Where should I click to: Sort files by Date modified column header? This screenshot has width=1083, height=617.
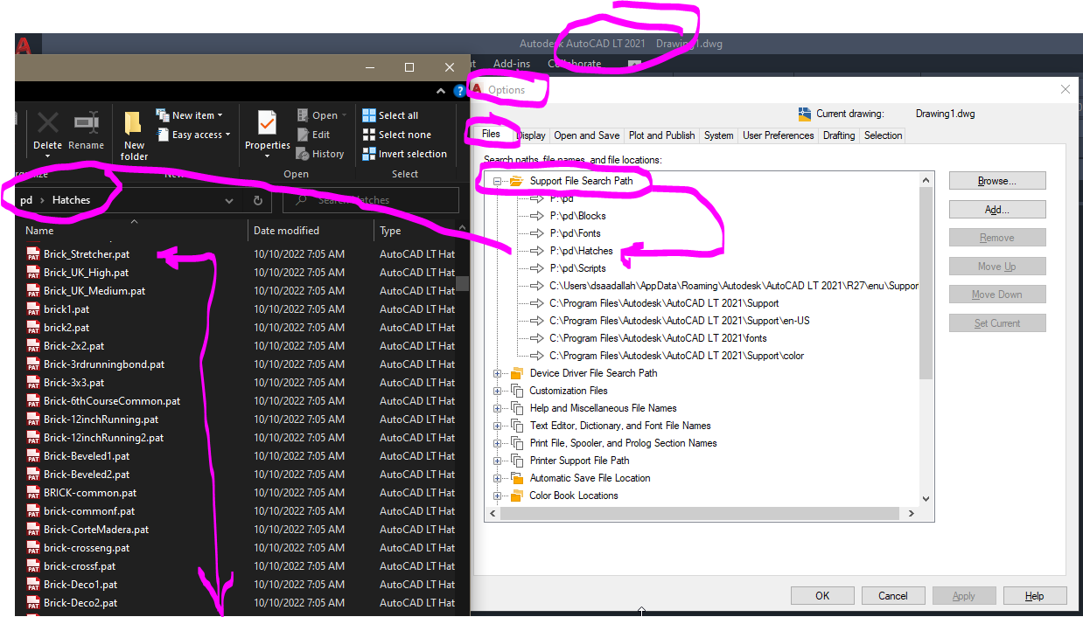pyautogui.click(x=286, y=231)
